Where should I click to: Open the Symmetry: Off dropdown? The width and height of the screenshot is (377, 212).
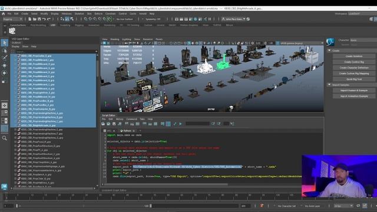coord(154,19)
